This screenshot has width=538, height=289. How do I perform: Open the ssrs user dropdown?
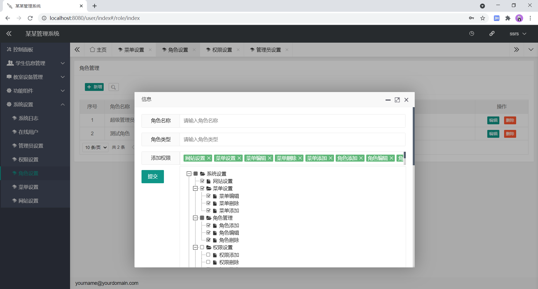click(x=518, y=33)
